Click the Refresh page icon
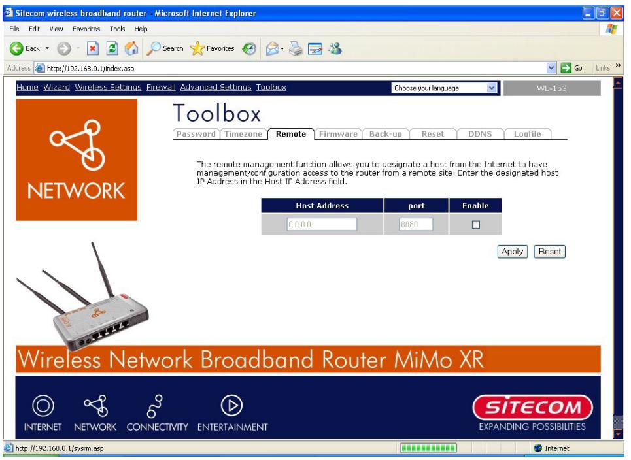This screenshot has height=460, width=631. click(112, 48)
